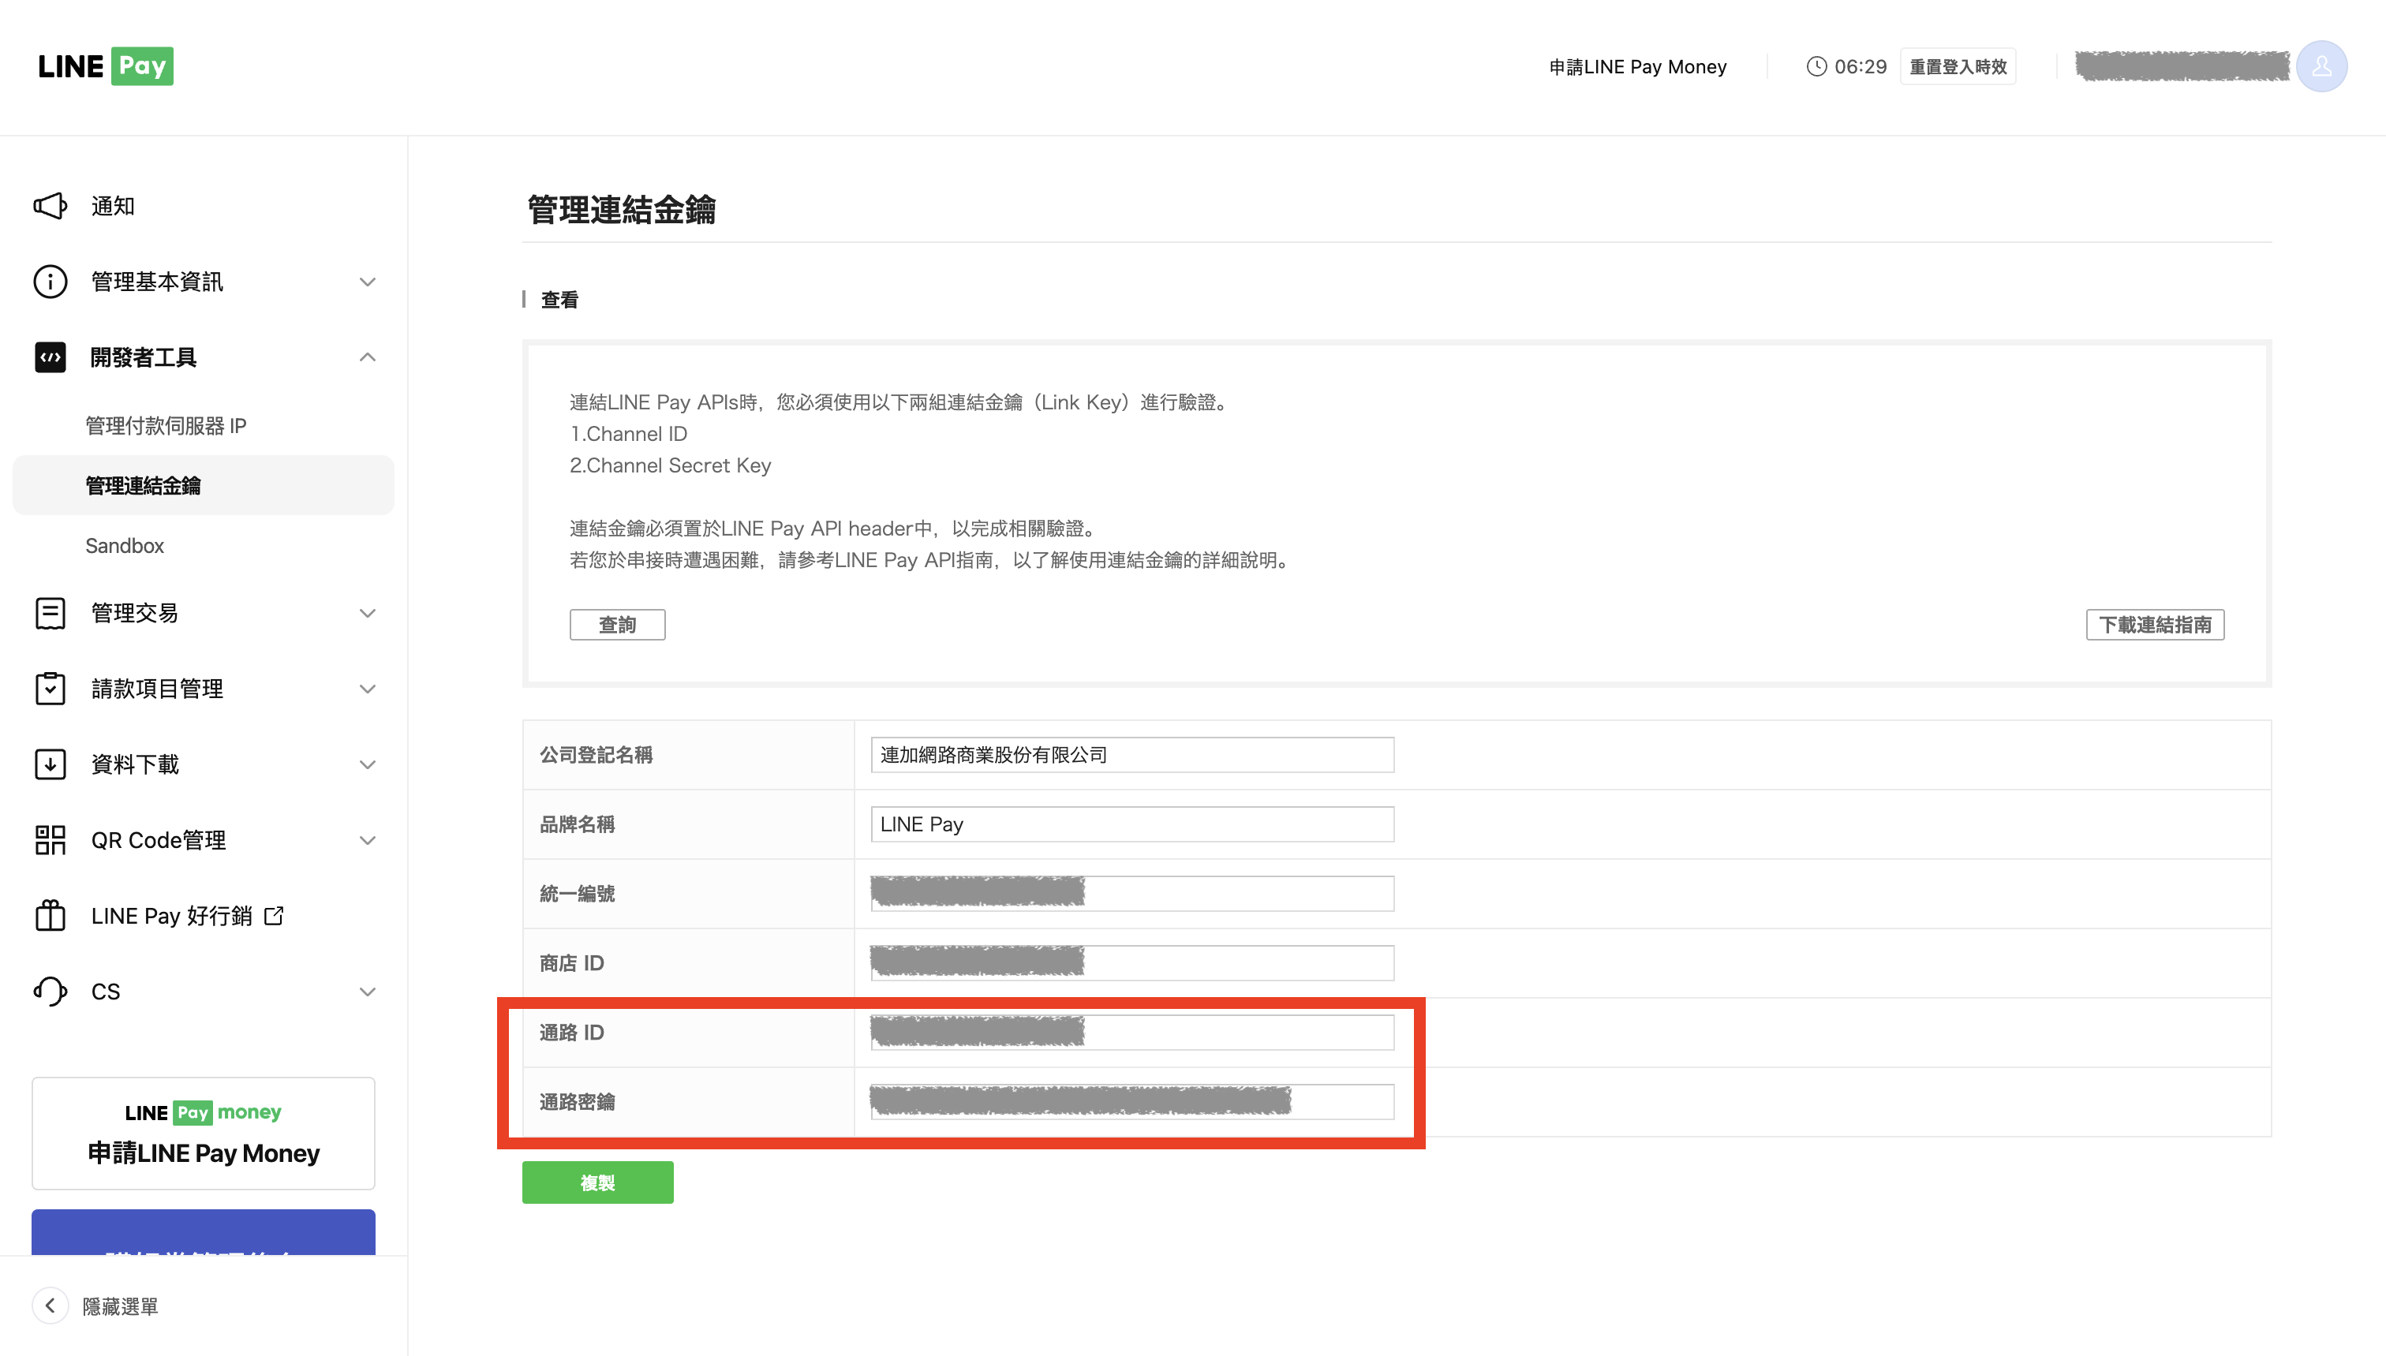Open the user profile avatar icon
This screenshot has height=1356, width=2386.
tap(2321, 66)
